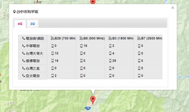Click the B8 (900 MHz) signal icon
The width and height of the screenshot is (189, 112).
(x=81, y=38)
